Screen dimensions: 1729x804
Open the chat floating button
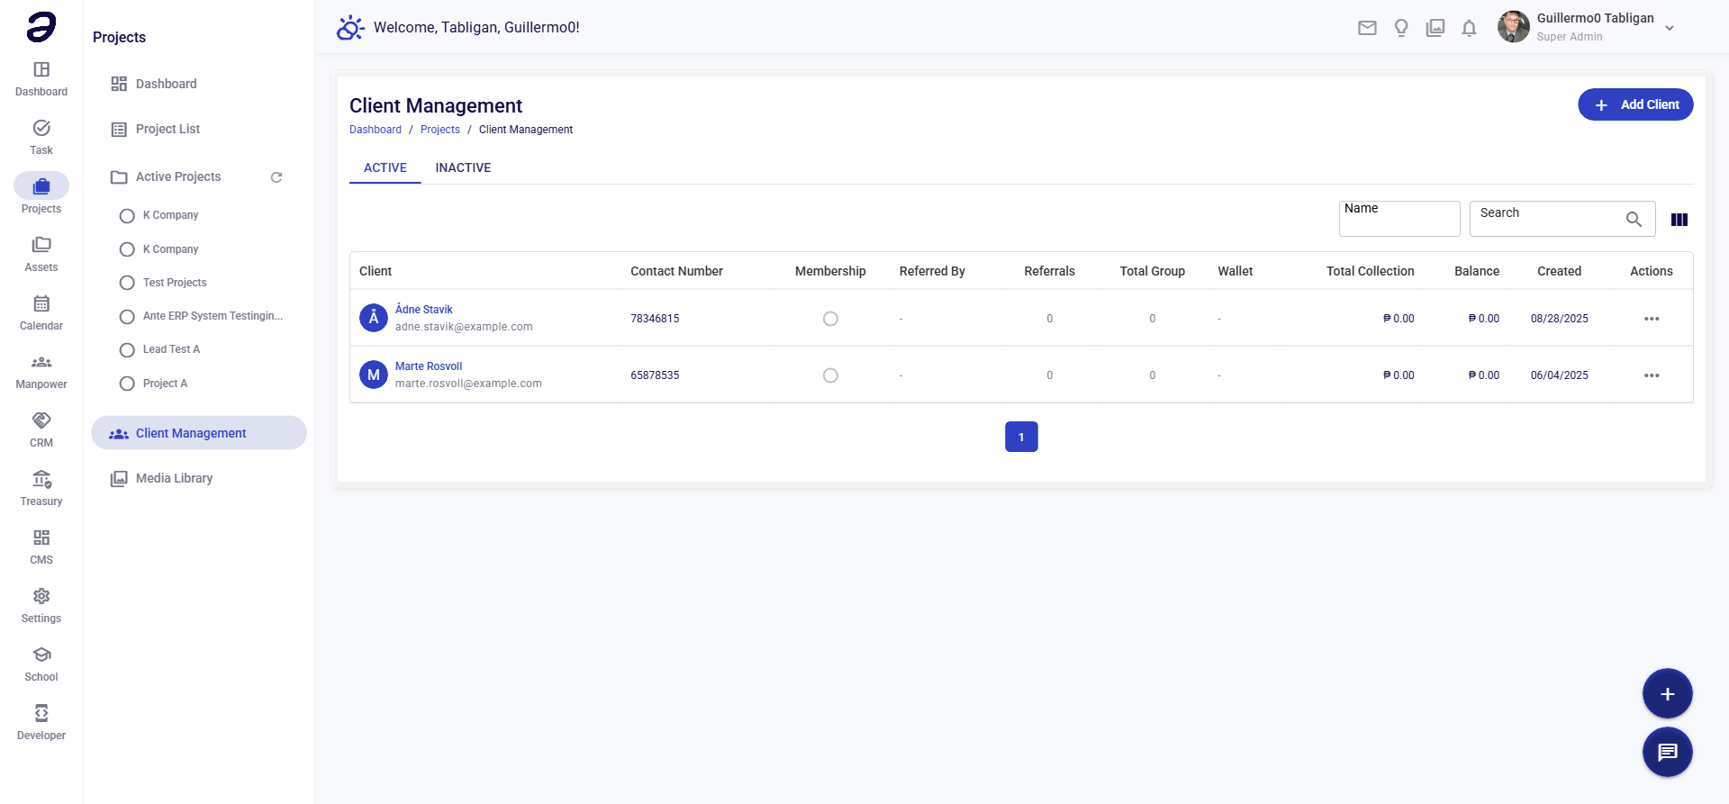click(1667, 752)
